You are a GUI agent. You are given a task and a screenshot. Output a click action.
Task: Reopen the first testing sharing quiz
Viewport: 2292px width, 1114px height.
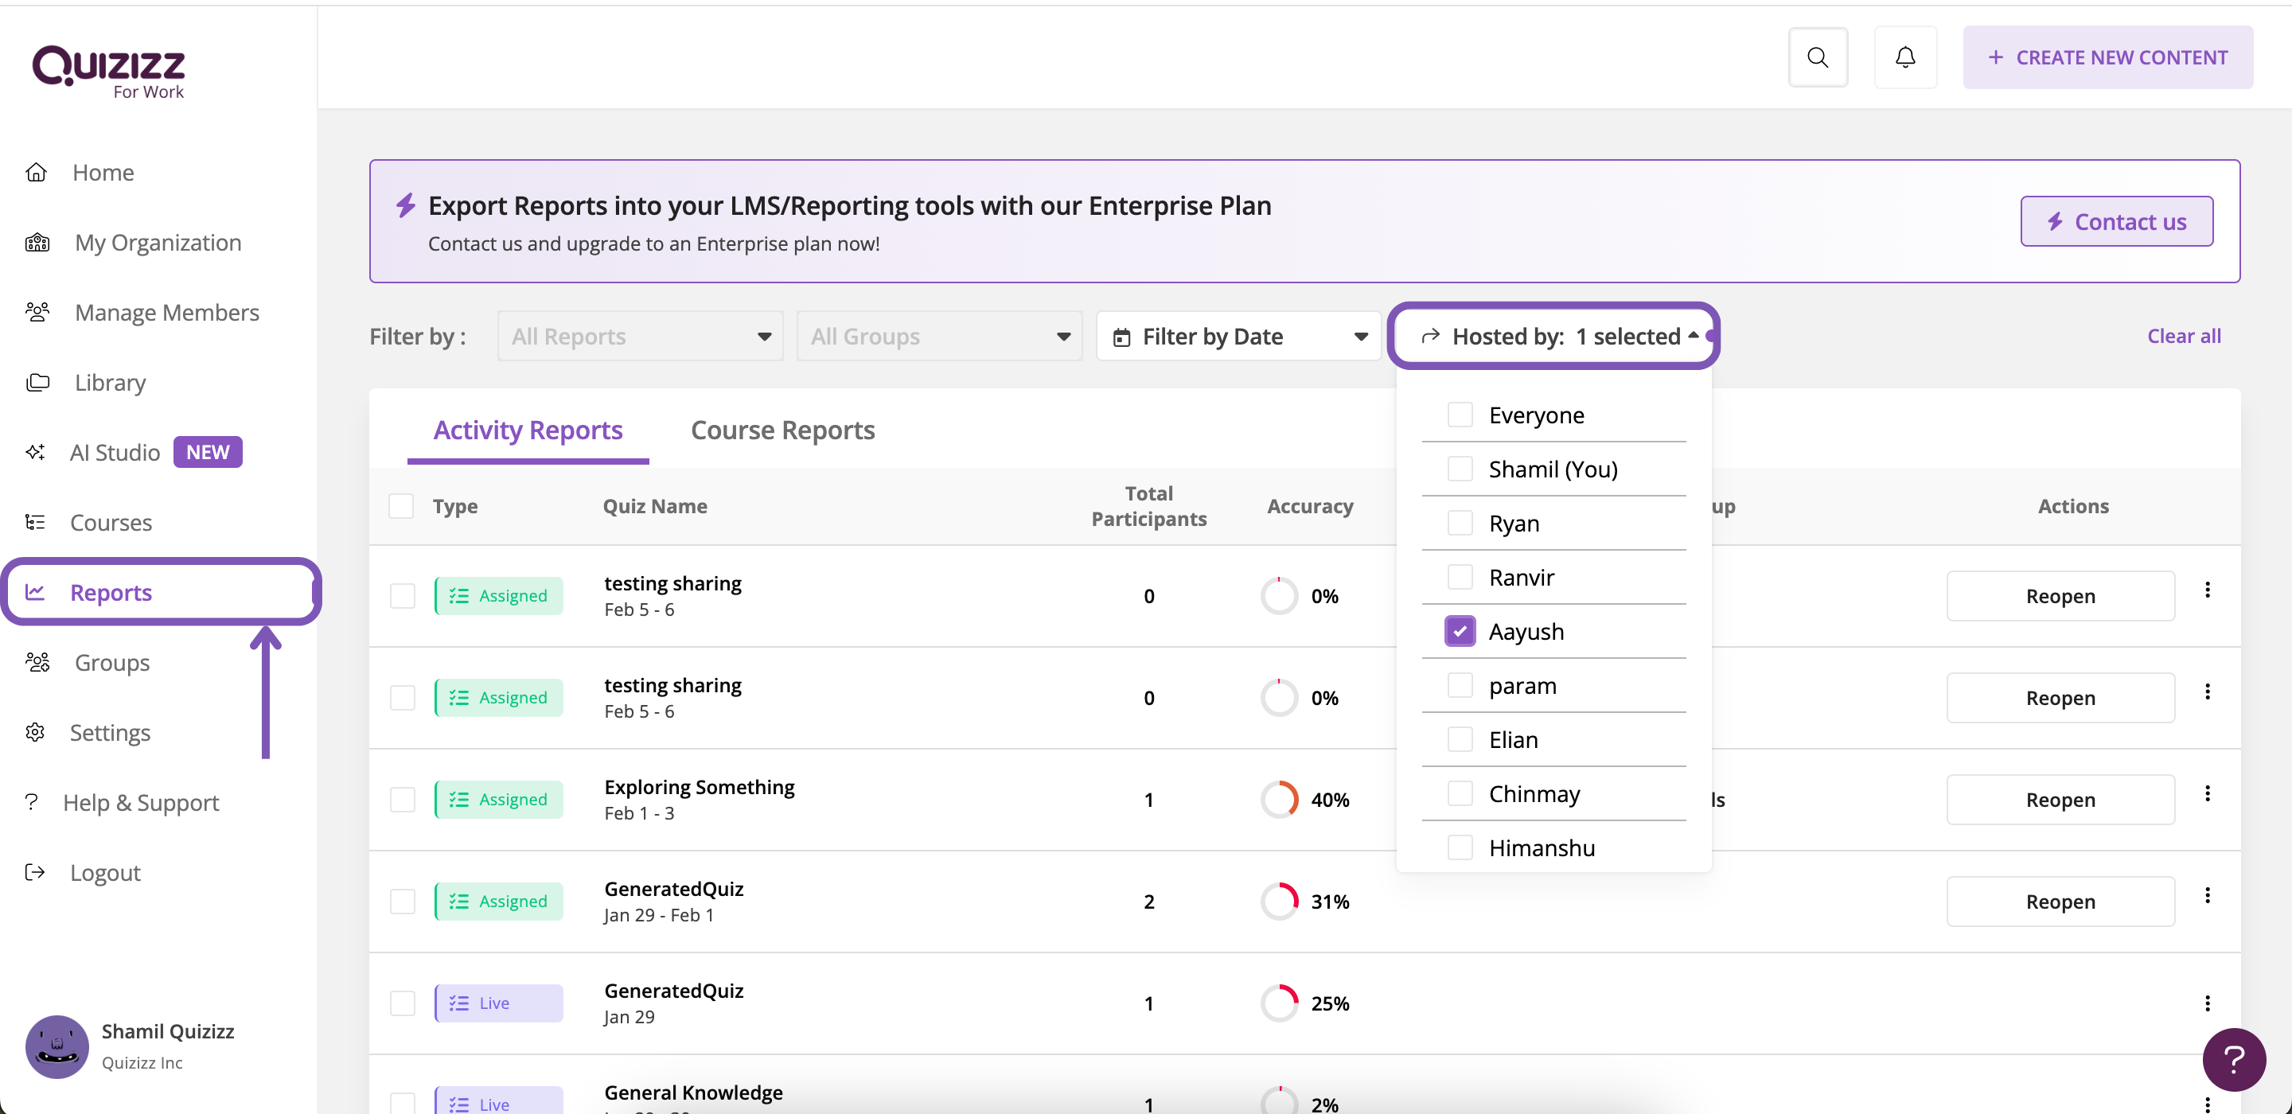coord(2060,596)
